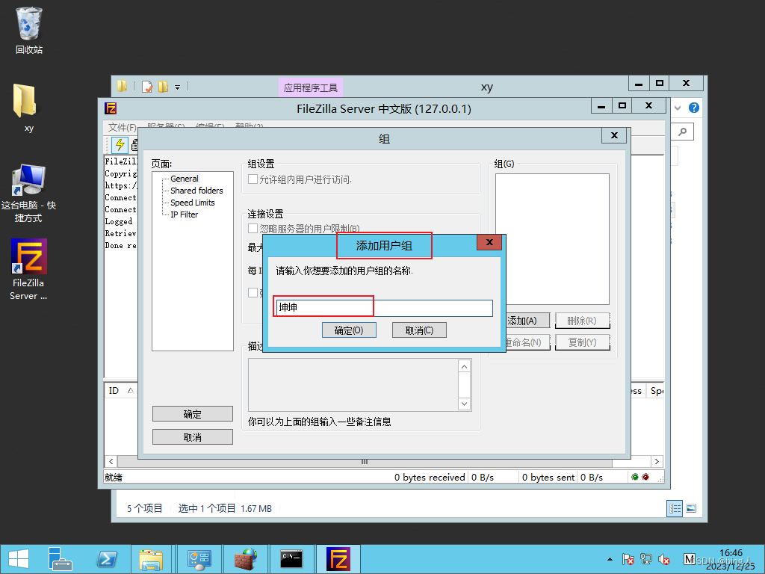Open the firewall globe taskbar icon
765x574 pixels.
[x=245, y=559]
